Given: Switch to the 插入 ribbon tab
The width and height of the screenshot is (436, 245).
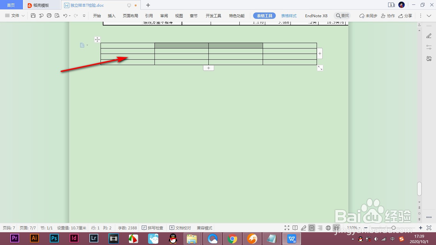Looking at the screenshot, I should 112,16.
